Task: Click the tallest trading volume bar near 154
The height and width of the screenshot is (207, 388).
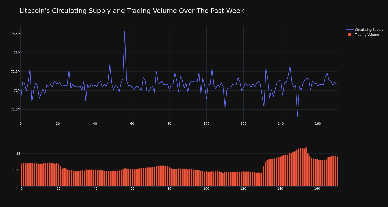Action: [x=306, y=167]
